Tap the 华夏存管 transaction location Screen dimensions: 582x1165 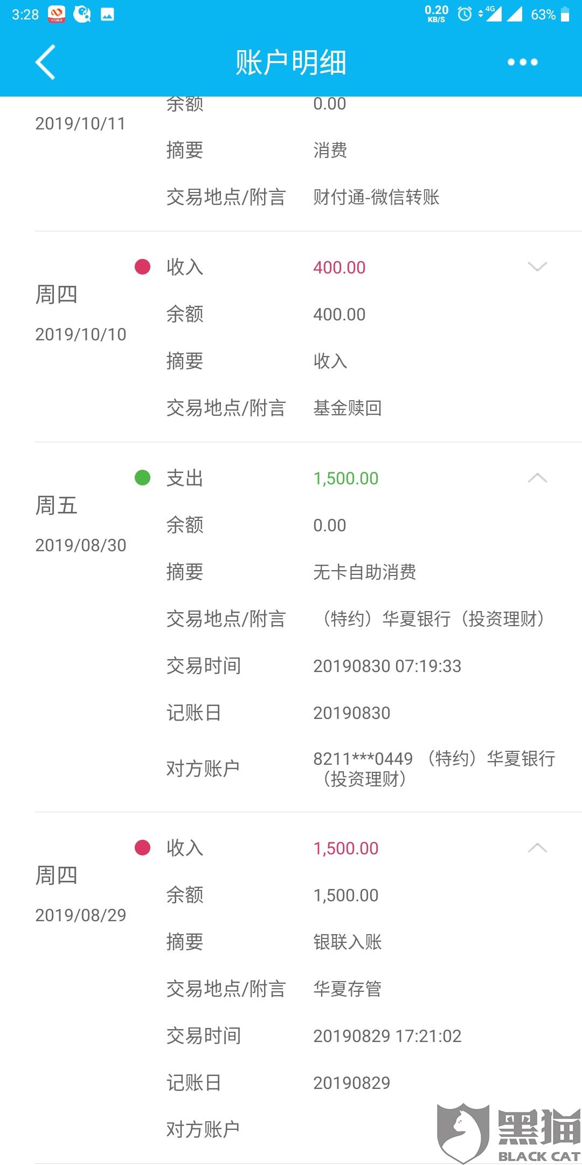pyautogui.click(x=348, y=989)
